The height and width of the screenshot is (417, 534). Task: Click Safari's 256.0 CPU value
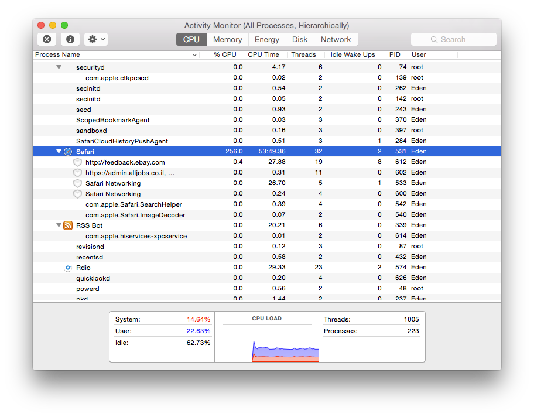tap(234, 151)
